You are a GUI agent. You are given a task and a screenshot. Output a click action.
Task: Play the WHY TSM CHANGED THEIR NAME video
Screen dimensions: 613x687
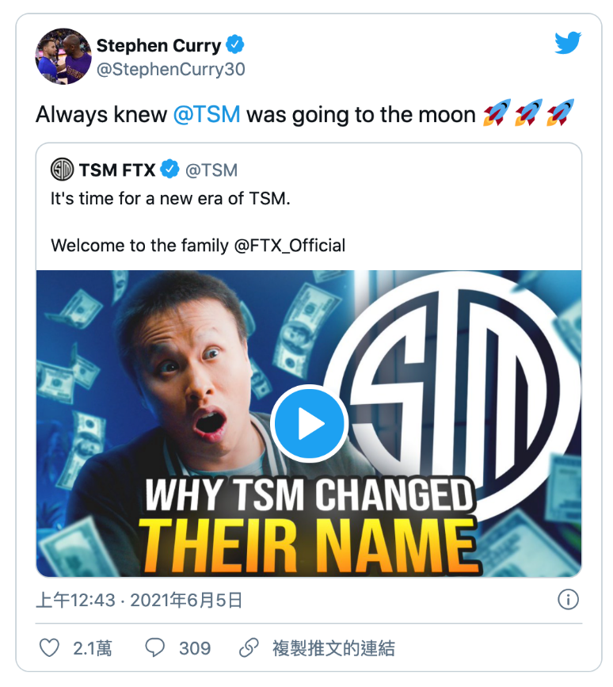click(310, 424)
